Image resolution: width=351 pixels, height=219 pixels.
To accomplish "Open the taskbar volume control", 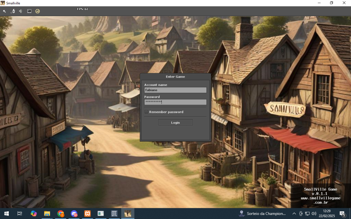I will click(x=314, y=213).
